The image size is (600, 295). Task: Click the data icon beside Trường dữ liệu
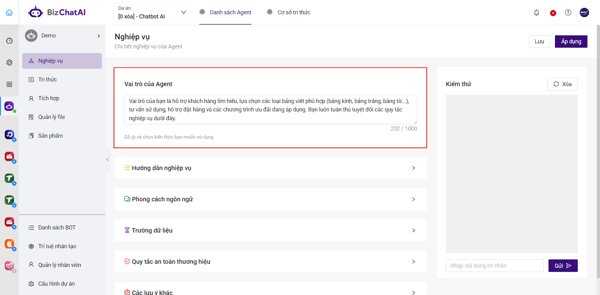tap(127, 230)
